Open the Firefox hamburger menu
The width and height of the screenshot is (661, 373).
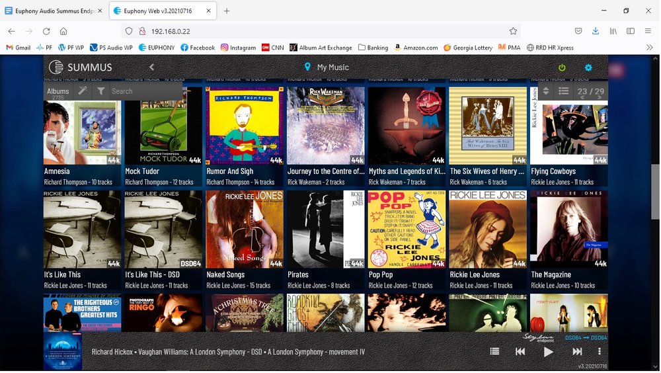[x=648, y=31]
